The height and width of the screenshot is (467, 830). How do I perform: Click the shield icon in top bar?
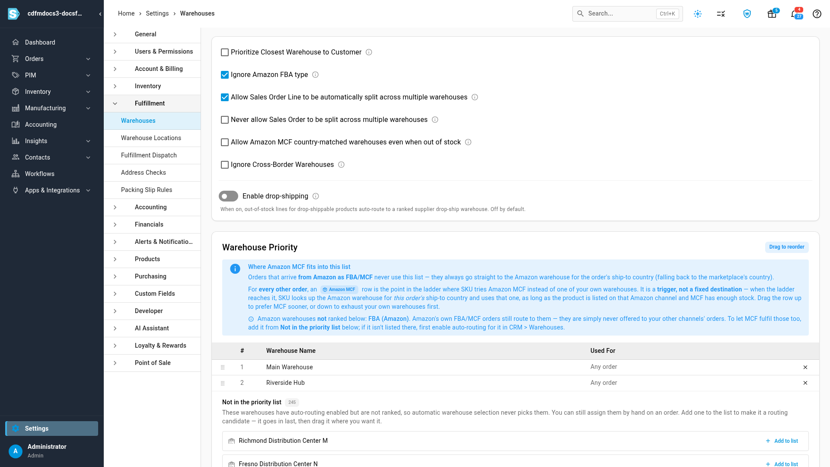pyautogui.click(x=747, y=14)
